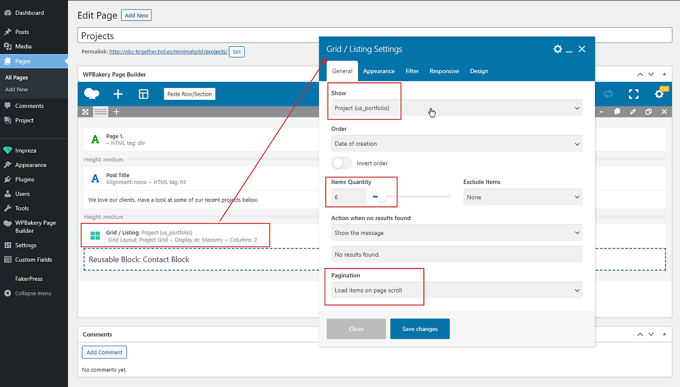Close the Grid / Listing Settings dialog X

pos(582,49)
